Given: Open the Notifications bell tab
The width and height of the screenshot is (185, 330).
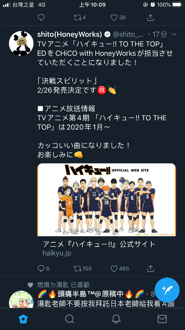Looking at the screenshot, I should tap(116, 319).
